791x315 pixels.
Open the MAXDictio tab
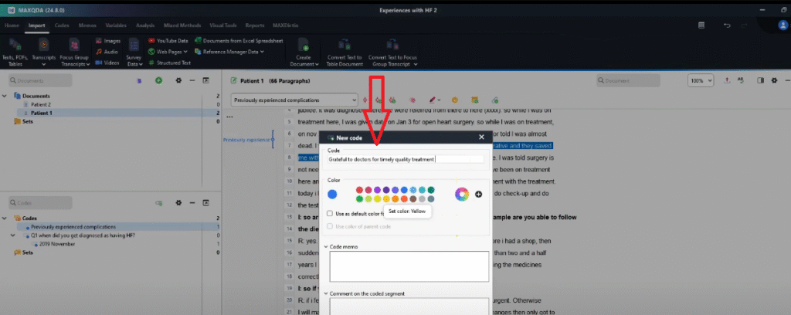286,25
